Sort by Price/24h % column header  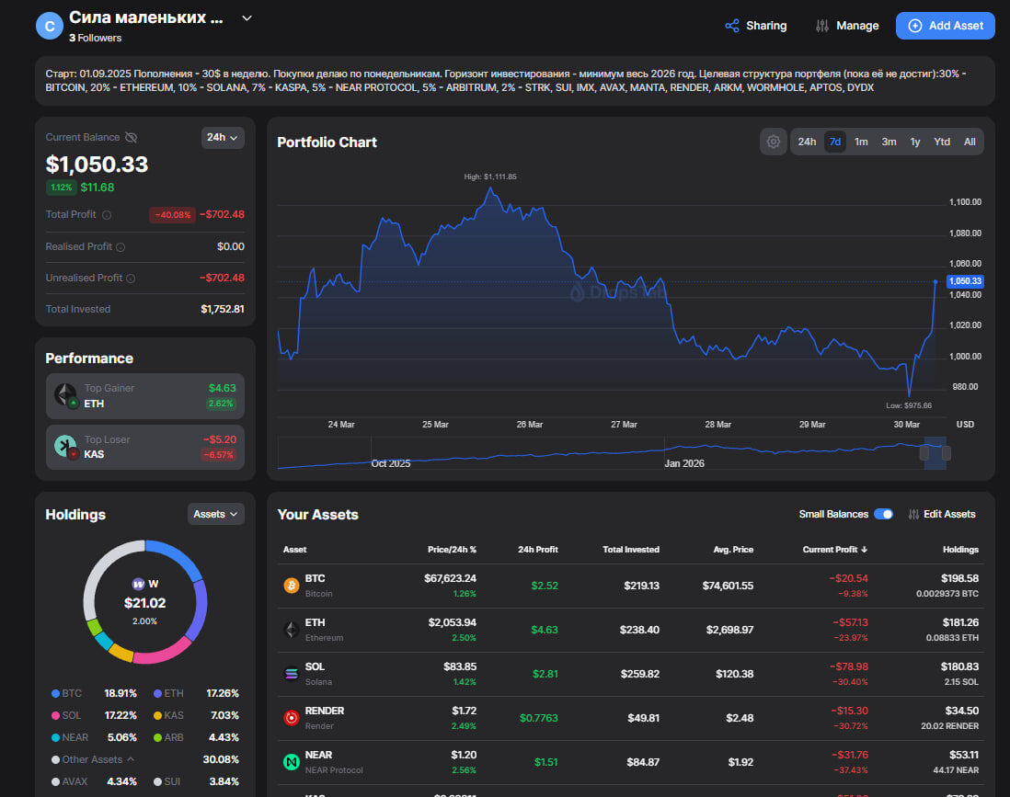point(452,549)
